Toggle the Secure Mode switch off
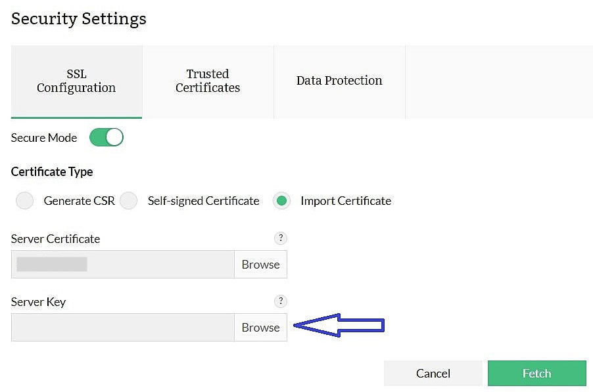This screenshot has height=392, width=593. tap(106, 137)
